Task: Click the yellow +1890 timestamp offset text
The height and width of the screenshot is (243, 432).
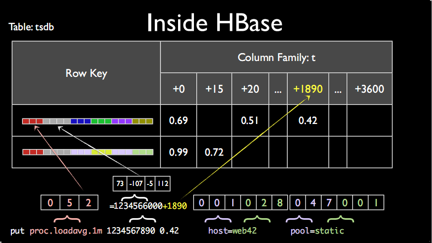Action: point(175,206)
